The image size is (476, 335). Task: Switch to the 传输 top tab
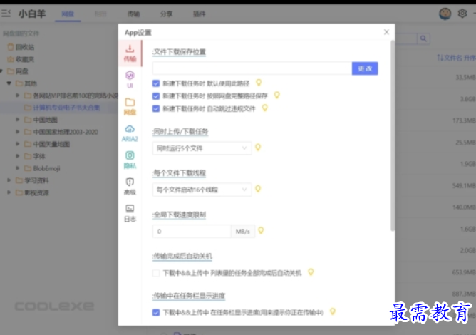click(133, 14)
